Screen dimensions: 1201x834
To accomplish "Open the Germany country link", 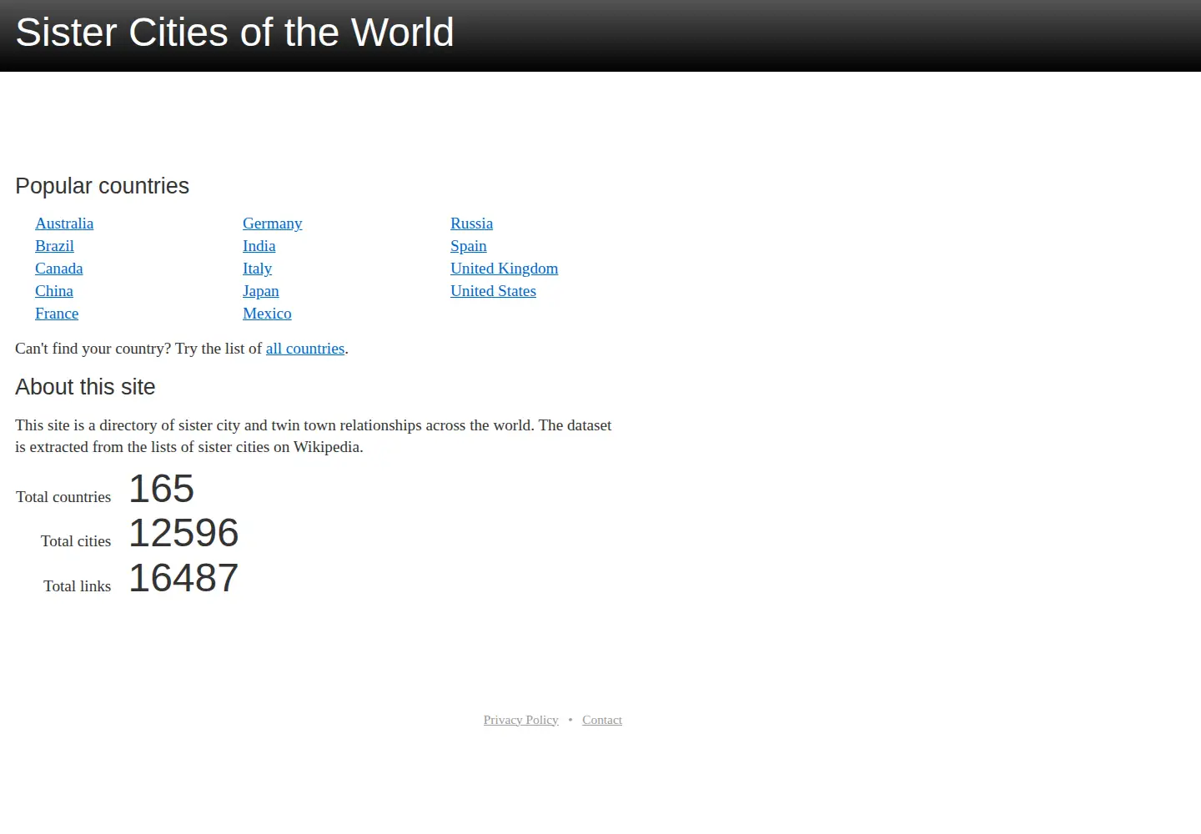I will point(272,224).
